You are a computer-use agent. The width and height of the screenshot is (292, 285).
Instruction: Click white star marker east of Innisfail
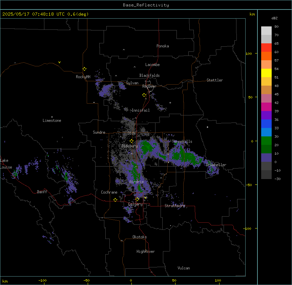pos(170,103)
